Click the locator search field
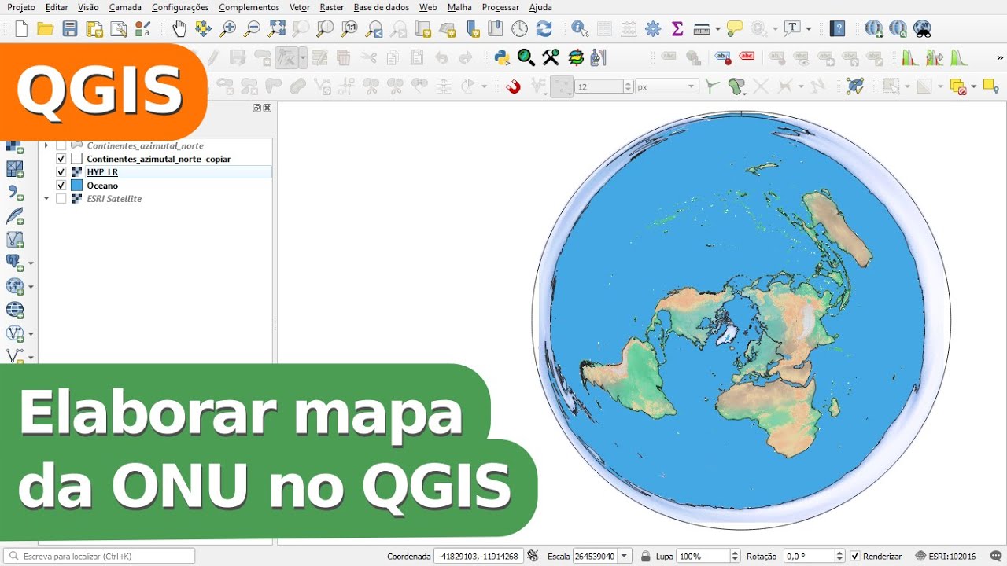 (x=99, y=556)
